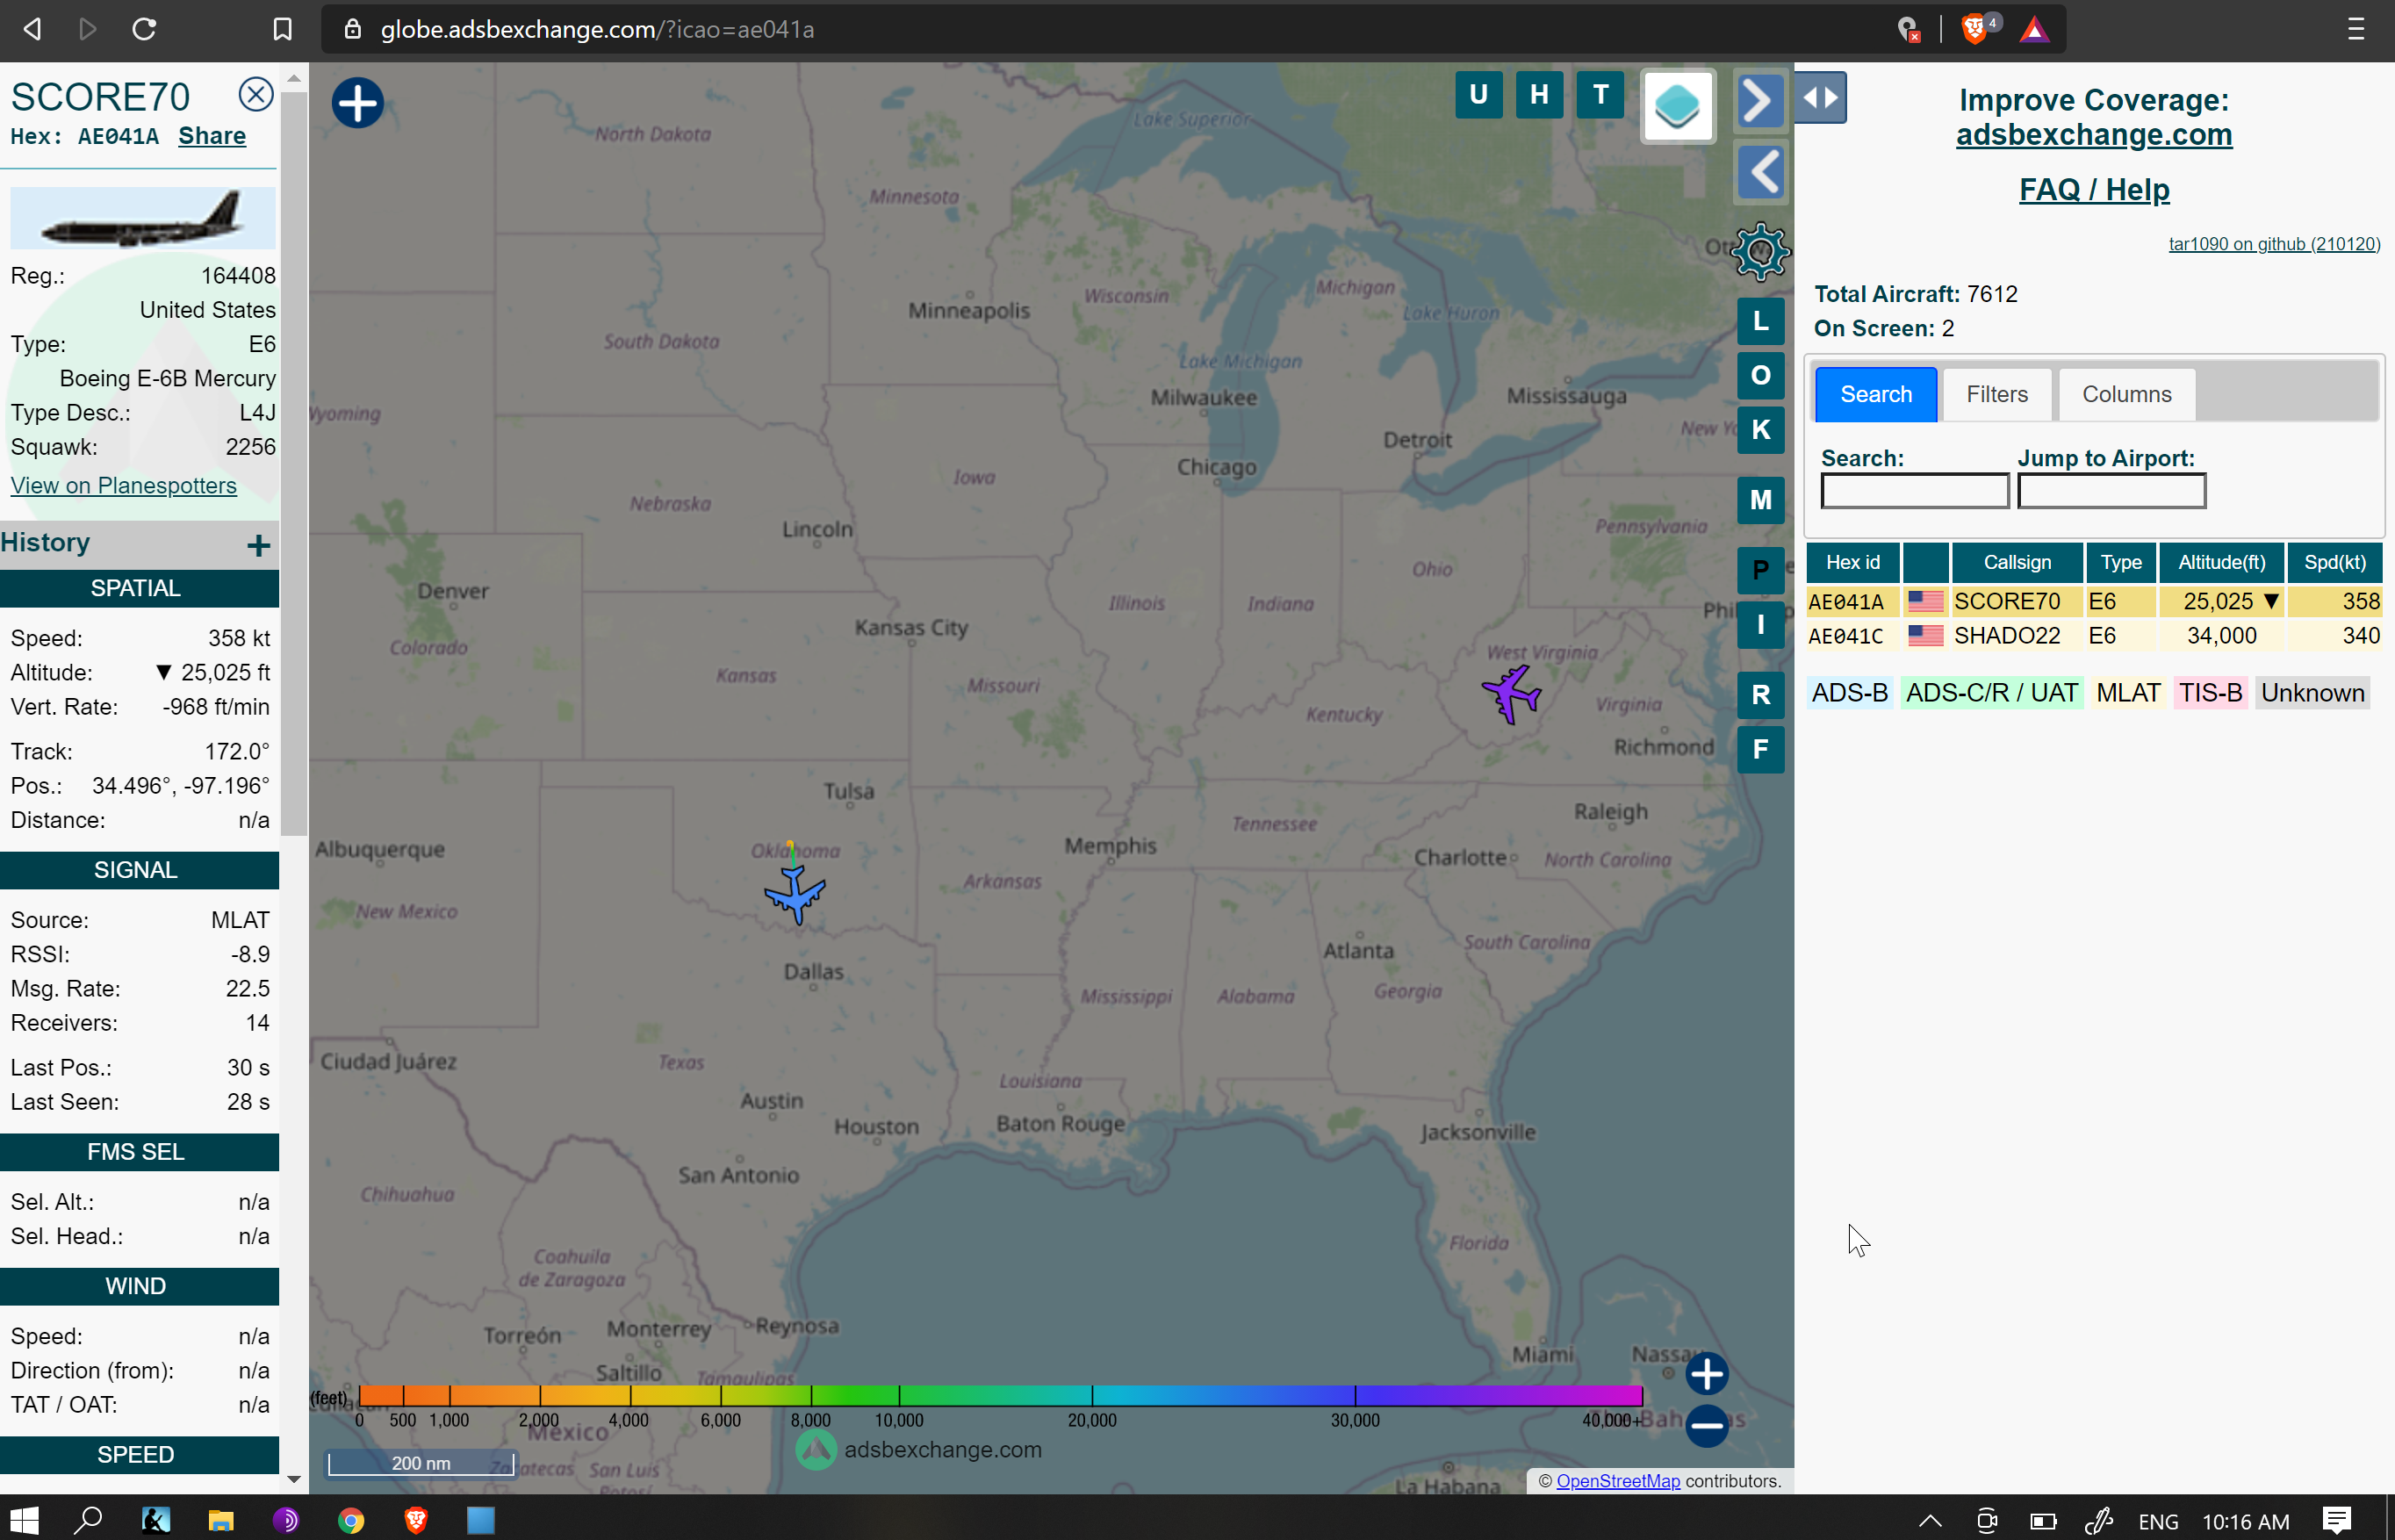Viewport: 2395px width, 1540px height.
Task: Open Windows taskbar search
Action: pyautogui.click(x=88, y=1520)
